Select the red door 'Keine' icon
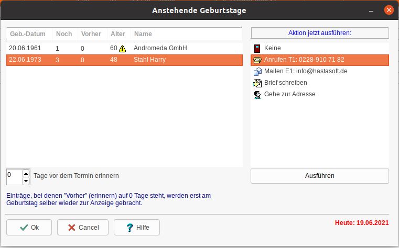Screen dimensions: 399x248 pos(257,48)
